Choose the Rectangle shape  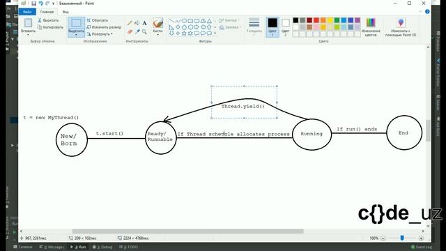pyautogui.click(x=190, y=21)
